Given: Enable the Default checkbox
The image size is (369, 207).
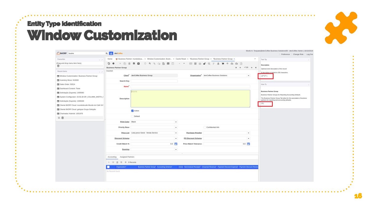Looking at the screenshot, I should 133,116.
